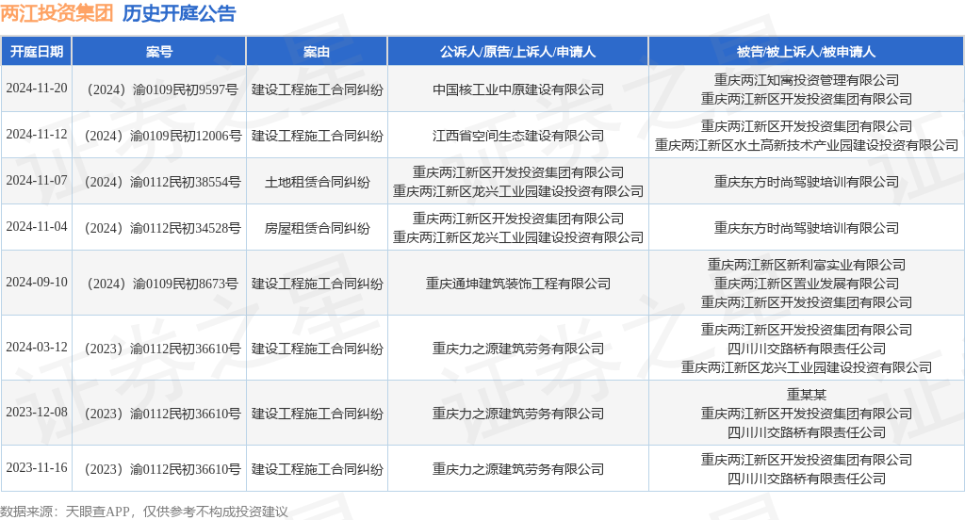Select the 案号 column header
Image resolution: width=965 pixels, height=520 pixels.
pyautogui.click(x=158, y=52)
